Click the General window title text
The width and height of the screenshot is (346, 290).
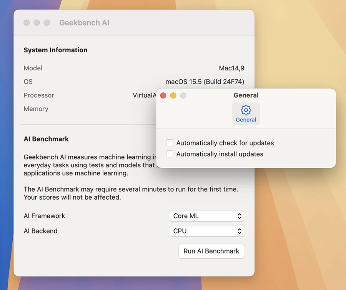point(246,95)
